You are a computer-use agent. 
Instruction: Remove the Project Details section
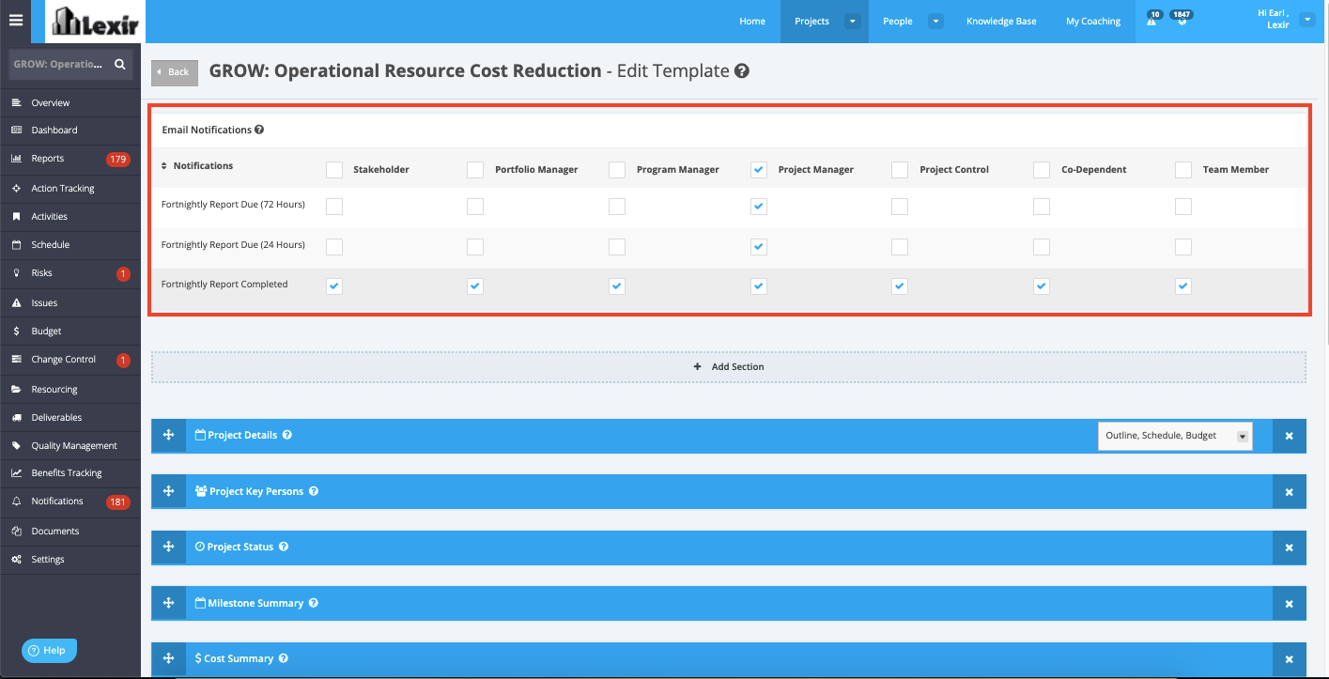pos(1290,436)
